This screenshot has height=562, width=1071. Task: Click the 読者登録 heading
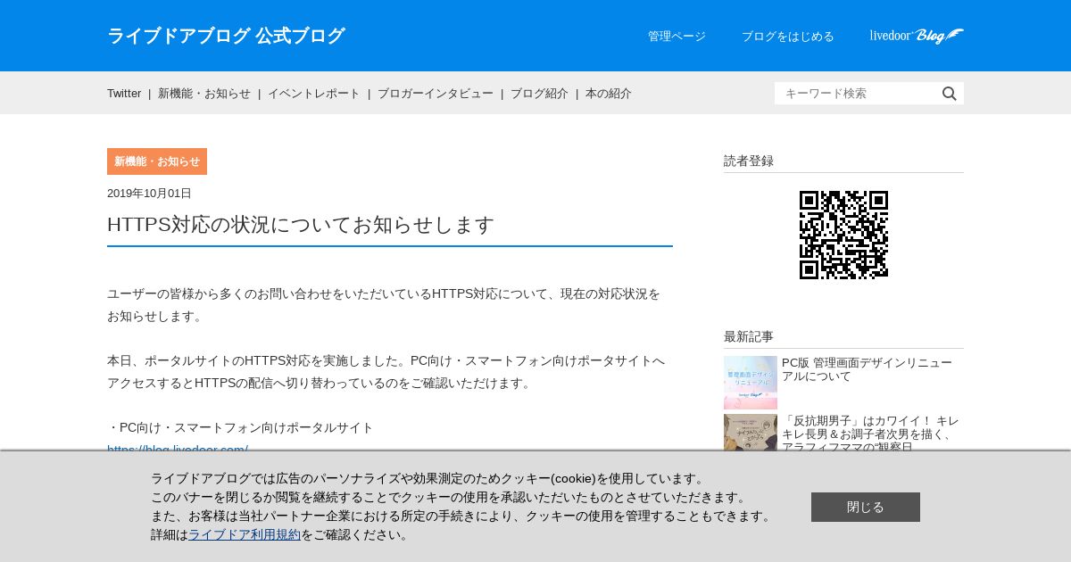[749, 161]
